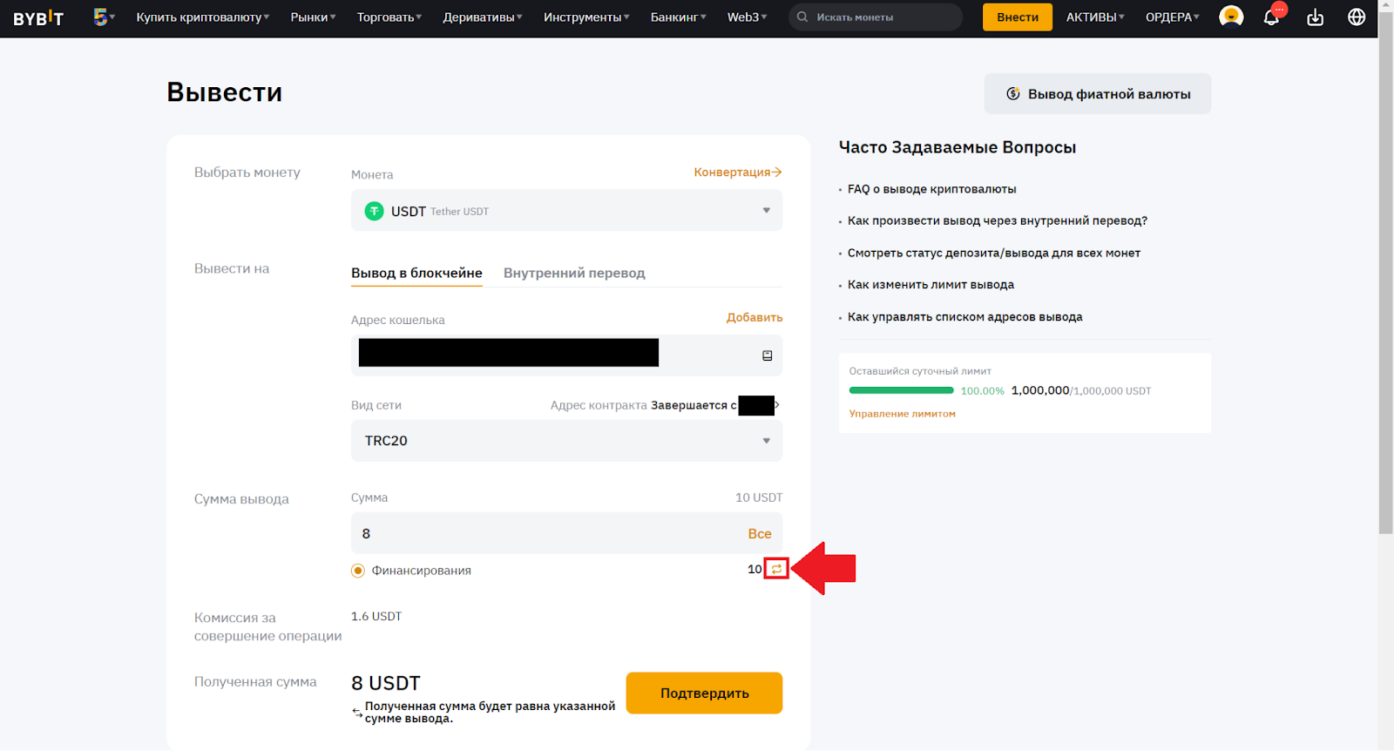Viewport: 1394px width, 751px height.
Task: Expand the contract address chevron
Action: click(x=777, y=405)
